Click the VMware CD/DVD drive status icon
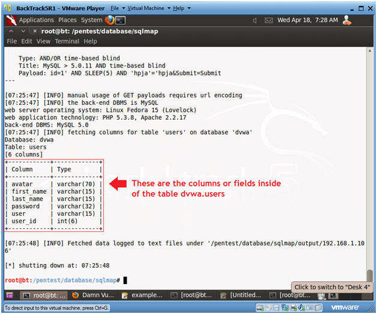 pyautogui.click(x=268, y=308)
